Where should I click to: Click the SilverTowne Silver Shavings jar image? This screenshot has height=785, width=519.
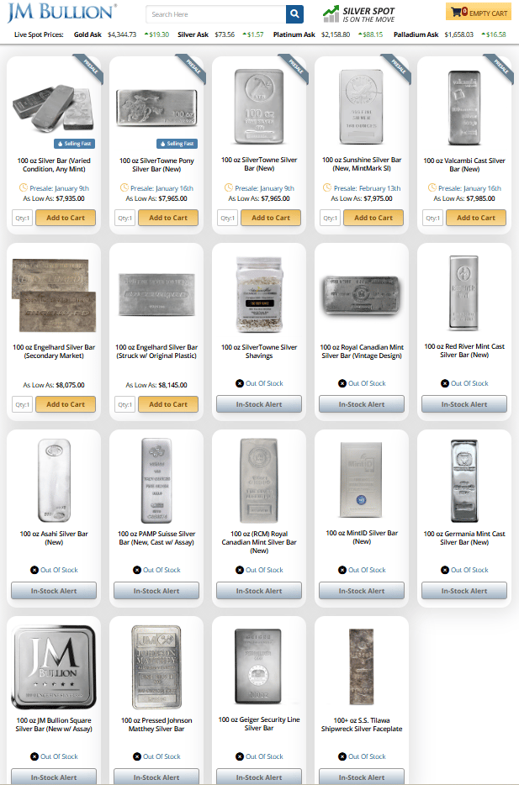(259, 294)
